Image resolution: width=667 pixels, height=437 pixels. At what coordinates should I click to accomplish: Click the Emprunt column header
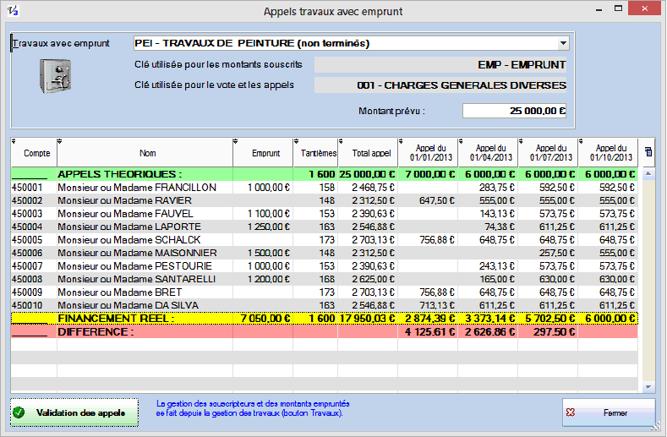tap(263, 153)
